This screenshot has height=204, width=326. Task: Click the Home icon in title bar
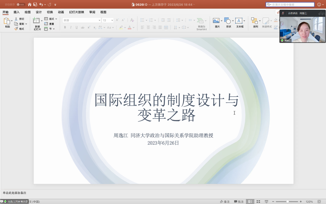click(x=30, y=4)
